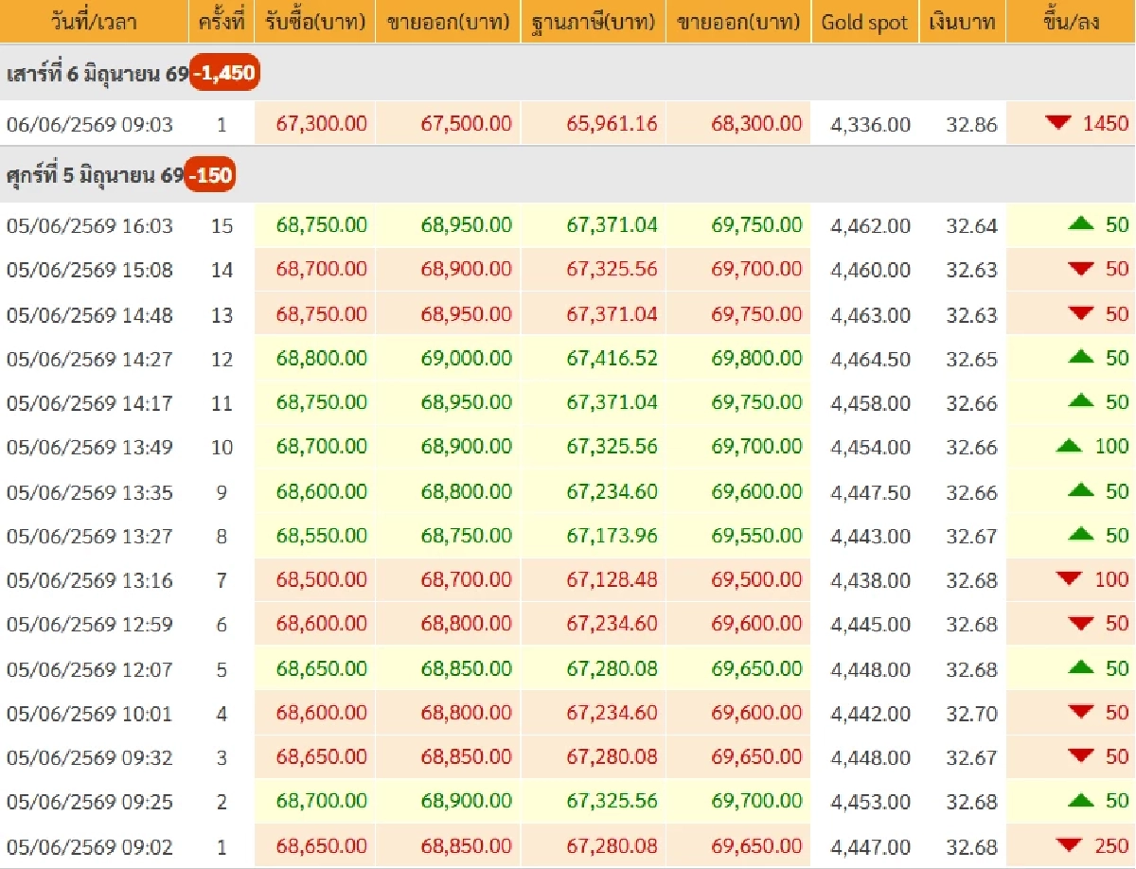Click the red down arrow in the 15:08 row
The image size is (1136, 869).
point(1081,269)
